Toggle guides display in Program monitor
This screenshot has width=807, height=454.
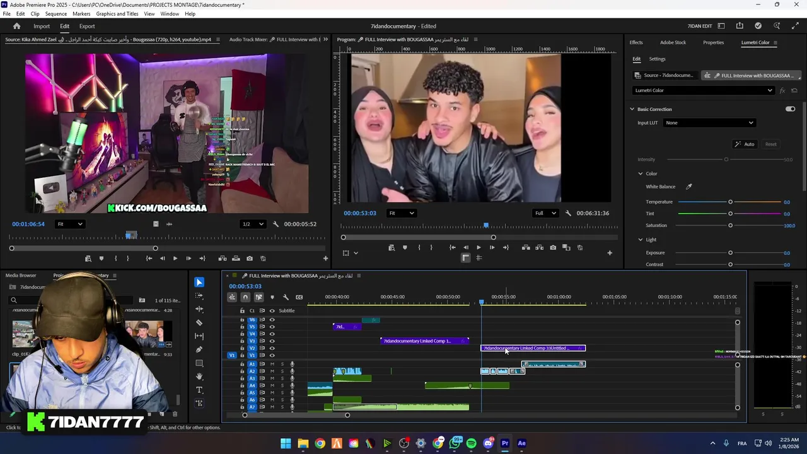[x=479, y=257]
